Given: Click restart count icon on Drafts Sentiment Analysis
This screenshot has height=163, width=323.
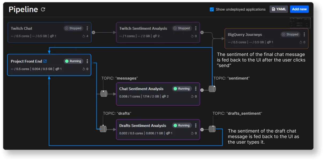Looking at the screenshot, I should click(192, 133).
